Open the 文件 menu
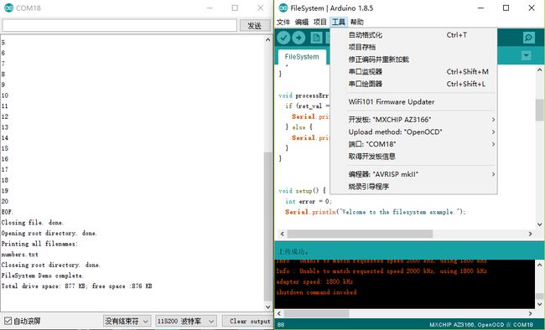Screen dimensions: 545x330 (x=283, y=23)
